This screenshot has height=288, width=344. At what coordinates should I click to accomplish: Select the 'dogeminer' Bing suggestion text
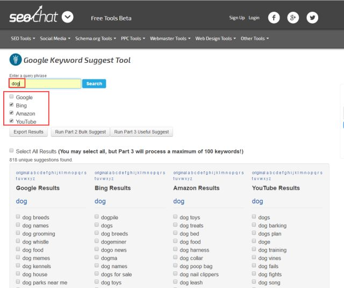113,242
